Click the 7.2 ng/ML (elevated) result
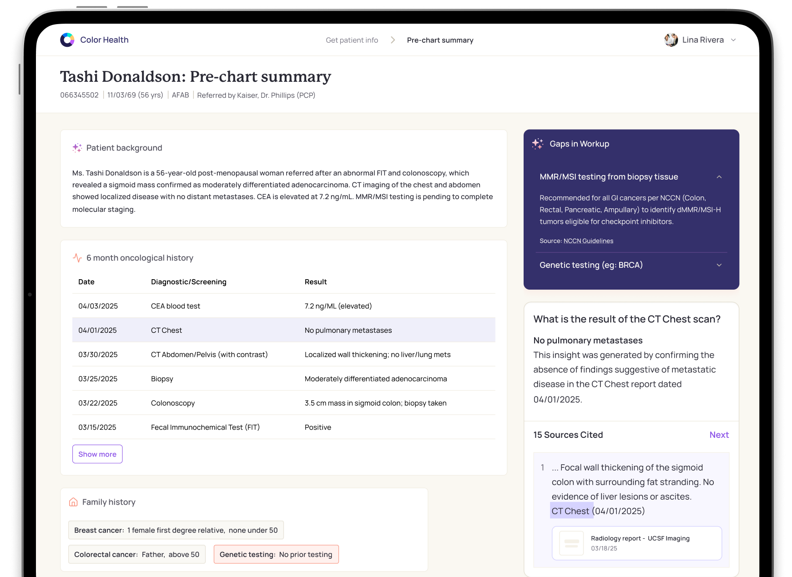 (338, 306)
